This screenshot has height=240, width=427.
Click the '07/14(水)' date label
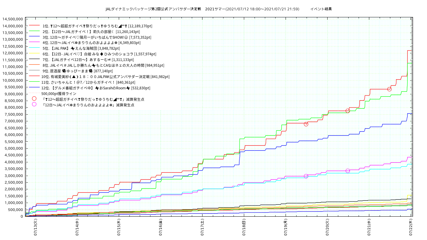coord(77,228)
